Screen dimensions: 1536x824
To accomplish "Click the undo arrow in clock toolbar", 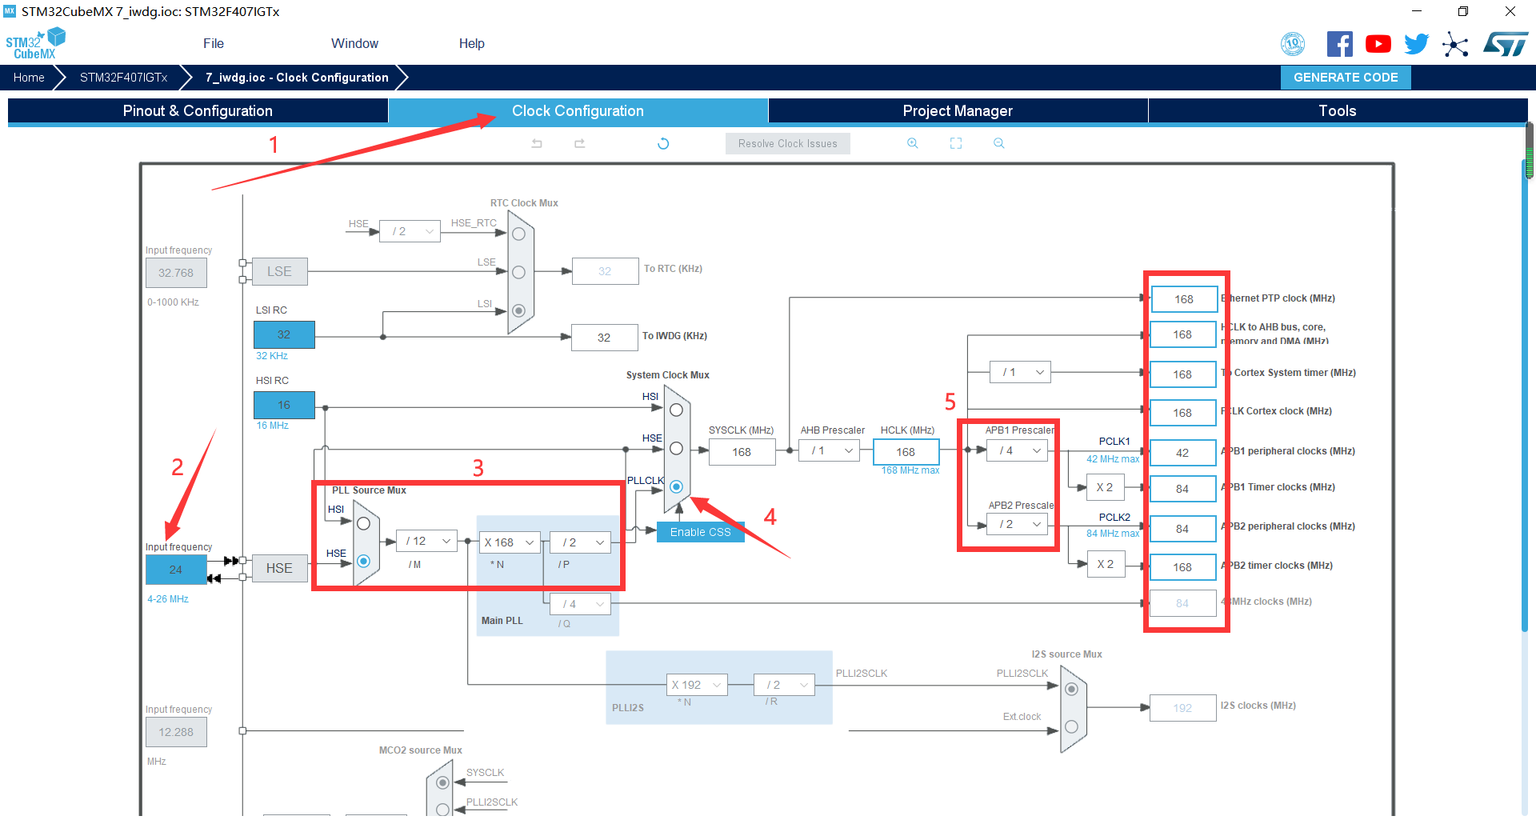I will [537, 144].
